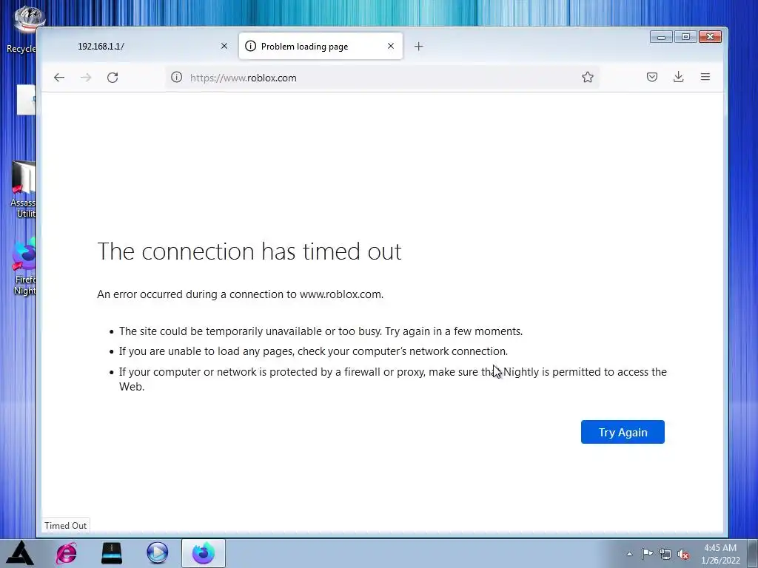This screenshot has height=568, width=758.
Task: Click the error heading 'The connection has timed out'
Action: [249, 251]
